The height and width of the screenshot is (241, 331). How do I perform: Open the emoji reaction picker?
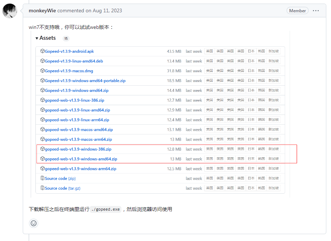click(x=34, y=223)
